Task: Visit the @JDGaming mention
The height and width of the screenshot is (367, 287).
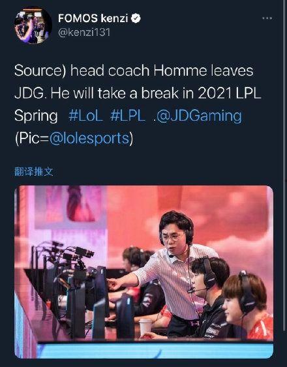Action: pyautogui.click(x=199, y=116)
